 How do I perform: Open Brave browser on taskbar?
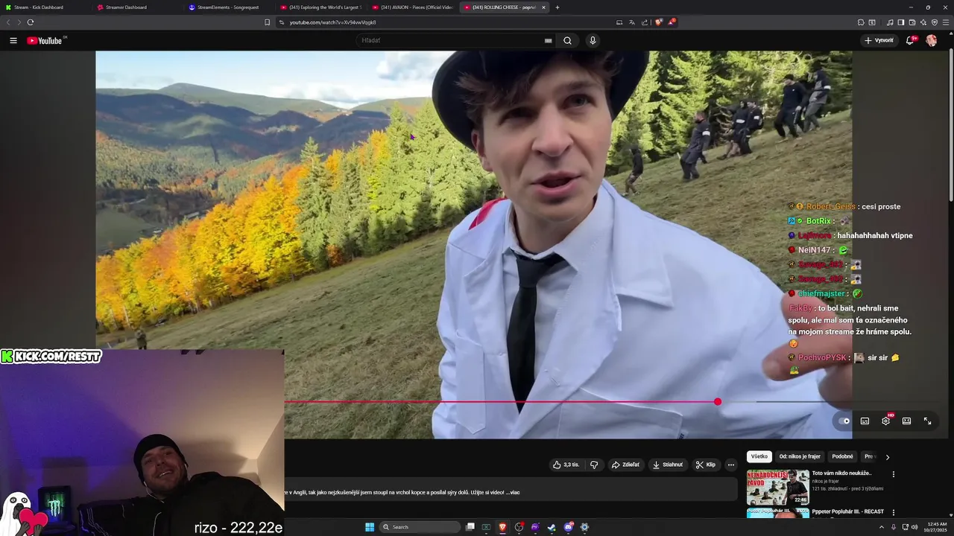[x=502, y=527]
